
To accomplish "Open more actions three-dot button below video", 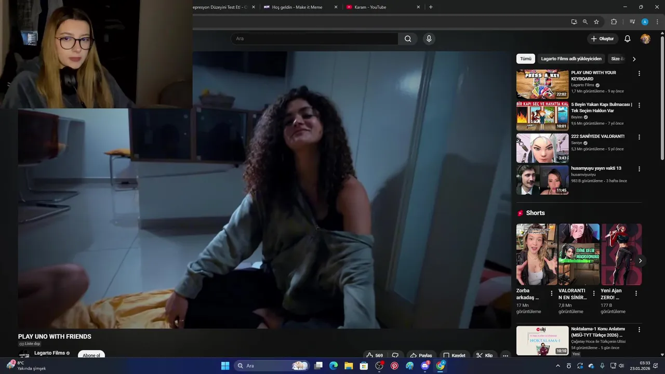I will 506,355.
